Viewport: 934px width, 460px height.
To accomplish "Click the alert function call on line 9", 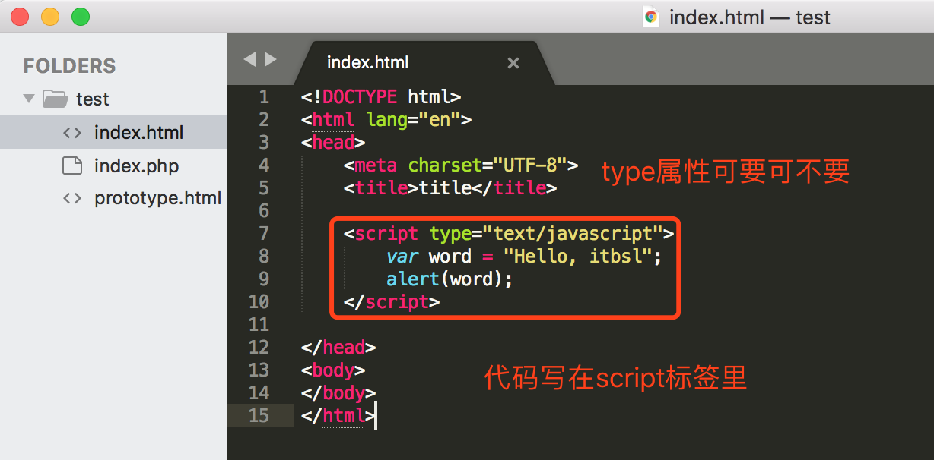I will pos(413,279).
